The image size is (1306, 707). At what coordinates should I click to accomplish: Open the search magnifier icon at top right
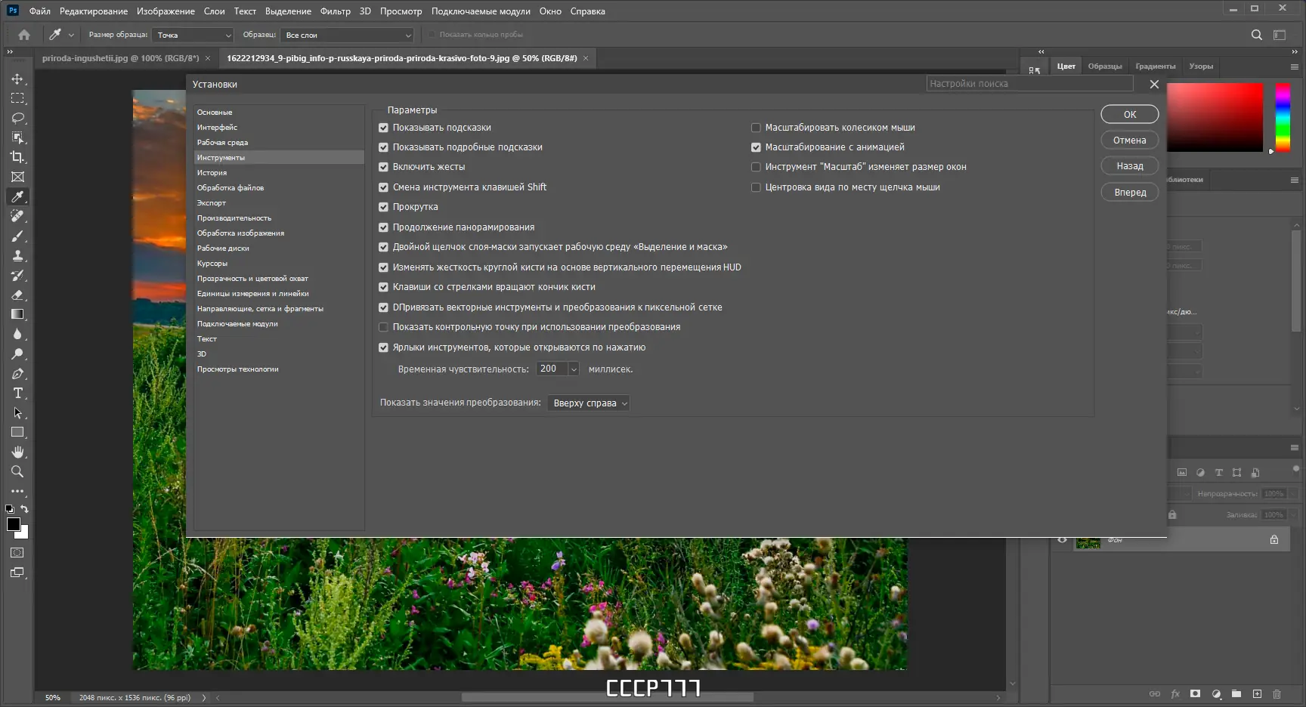(1257, 35)
